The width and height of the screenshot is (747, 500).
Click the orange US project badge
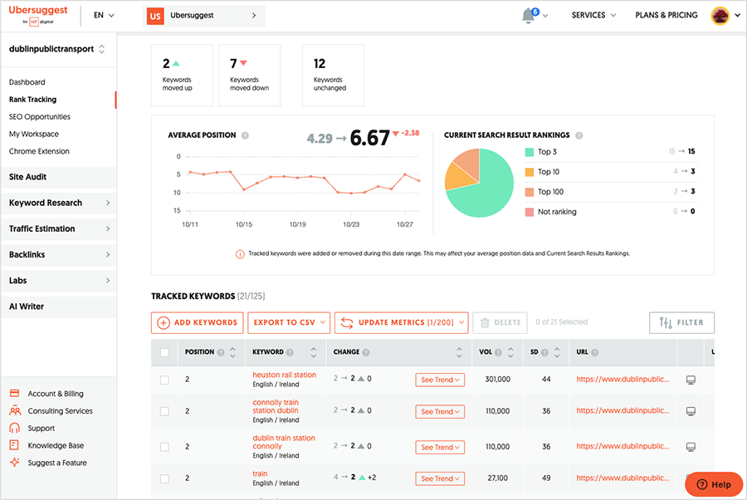click(155, 16)
